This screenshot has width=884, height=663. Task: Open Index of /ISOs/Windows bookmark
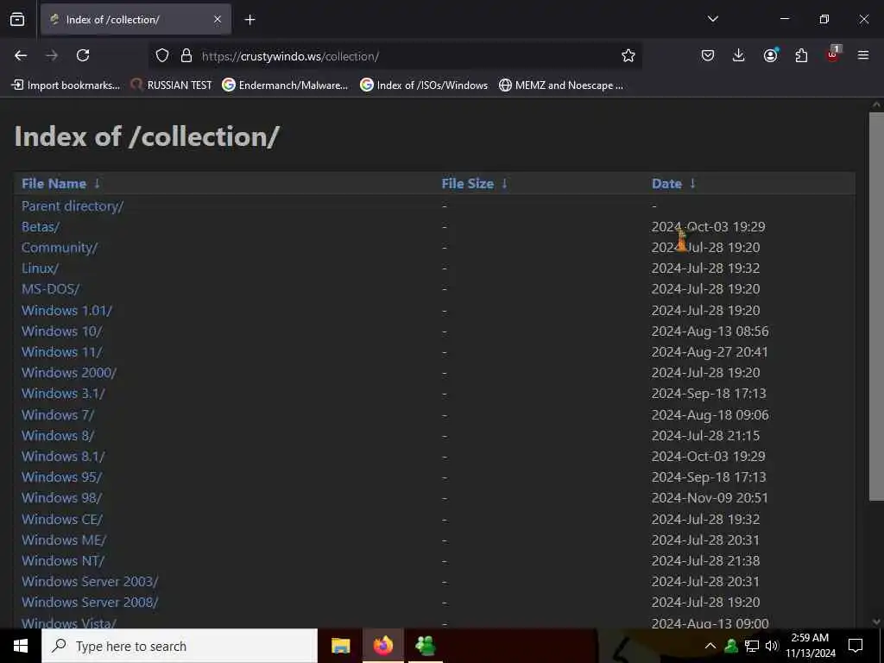point(424,85)
